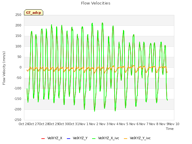
Task: Click the Time axis label
Action: pos(170,129)
